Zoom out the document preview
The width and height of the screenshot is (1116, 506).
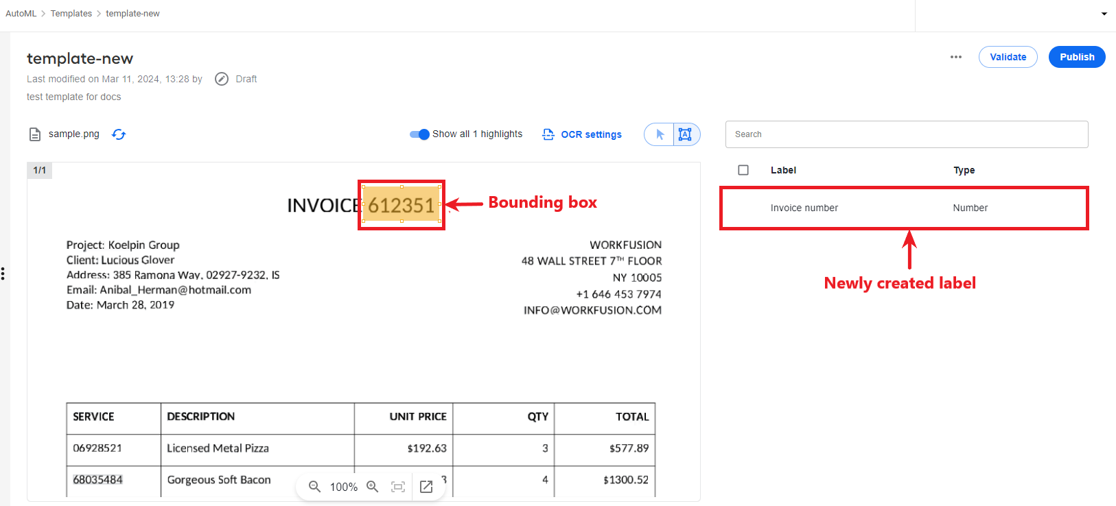click(x=314, y=486)
